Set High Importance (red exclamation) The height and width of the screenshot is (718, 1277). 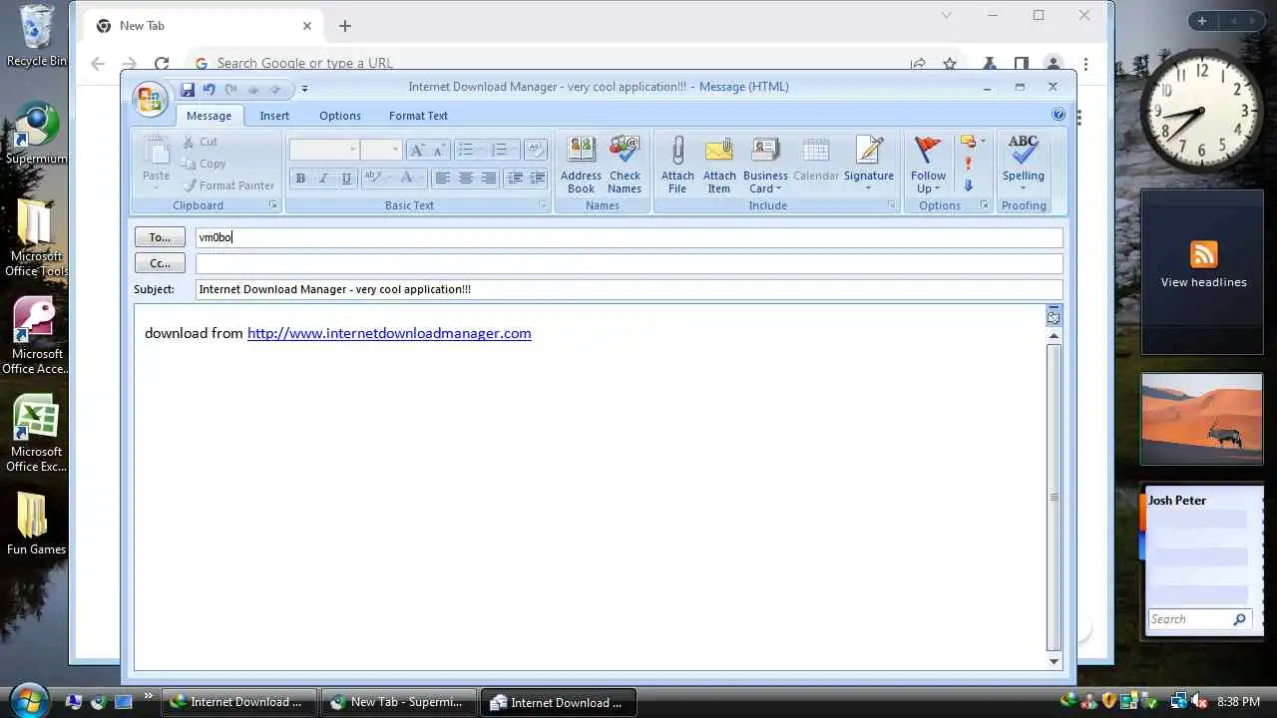[968, 164]
